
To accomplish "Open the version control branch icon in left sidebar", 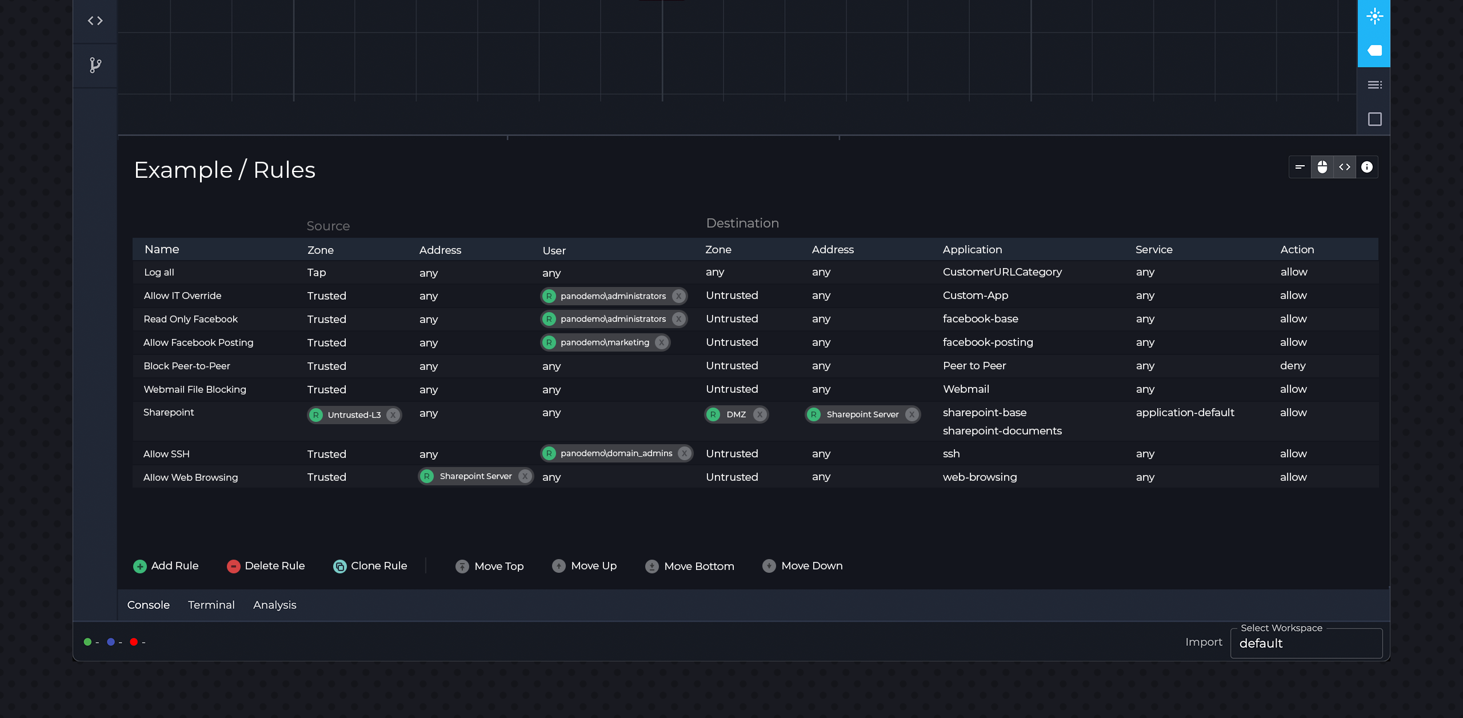I will tap(95, 65).
